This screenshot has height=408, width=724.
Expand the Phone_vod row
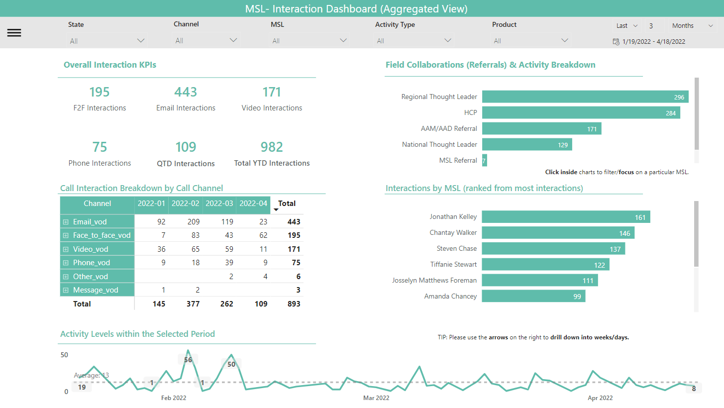65,262
